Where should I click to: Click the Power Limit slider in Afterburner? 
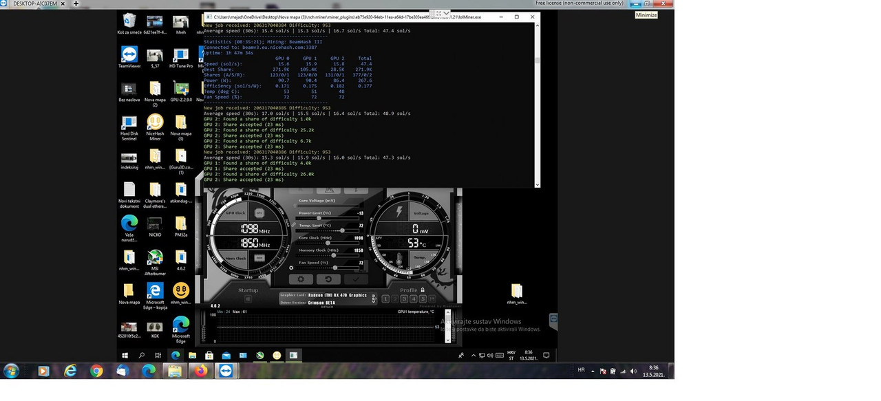(326, 218)
